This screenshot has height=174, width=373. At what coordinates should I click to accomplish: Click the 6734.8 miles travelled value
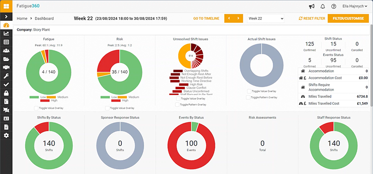(x=362, y=97)
